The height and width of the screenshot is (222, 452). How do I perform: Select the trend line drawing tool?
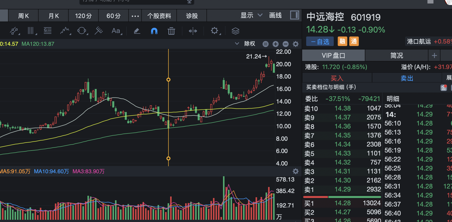(14, 31)
